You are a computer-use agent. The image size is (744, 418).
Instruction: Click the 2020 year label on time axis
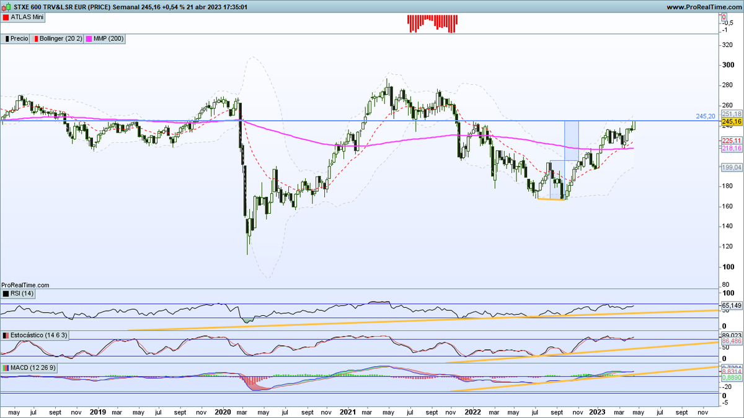click(x=222, y=411)
